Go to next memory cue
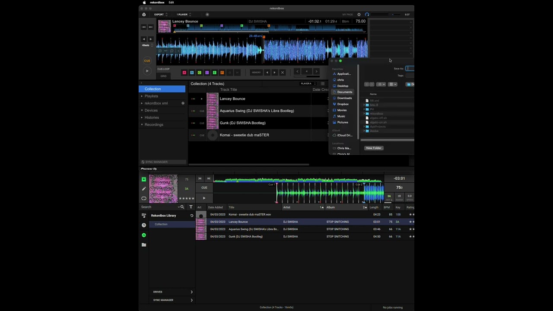This screenshot has width=553, height=311. [x=274, y=73]
